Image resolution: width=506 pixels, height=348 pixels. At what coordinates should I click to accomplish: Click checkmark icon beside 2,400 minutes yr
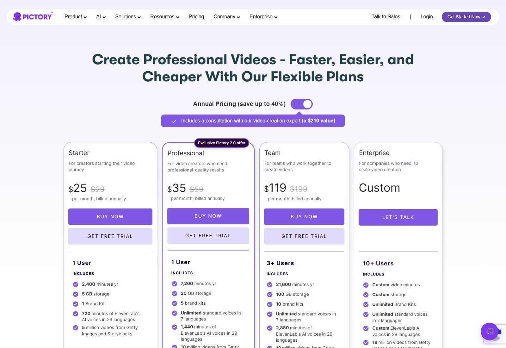pyautogui.click(x=76, y=284)
